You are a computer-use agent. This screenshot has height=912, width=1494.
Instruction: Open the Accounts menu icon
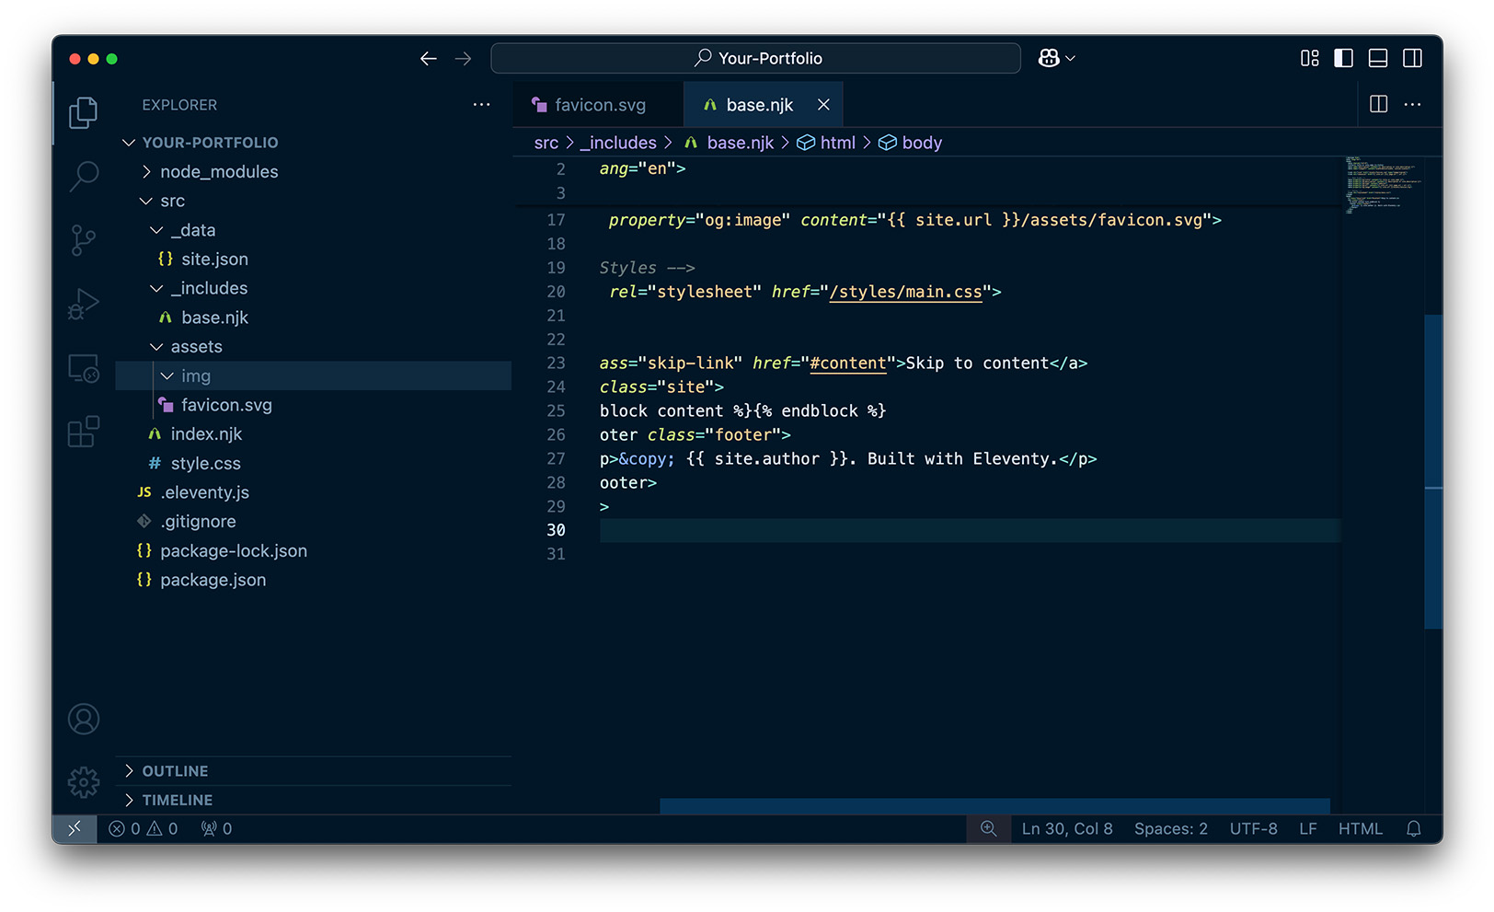[x=83, y=719]
